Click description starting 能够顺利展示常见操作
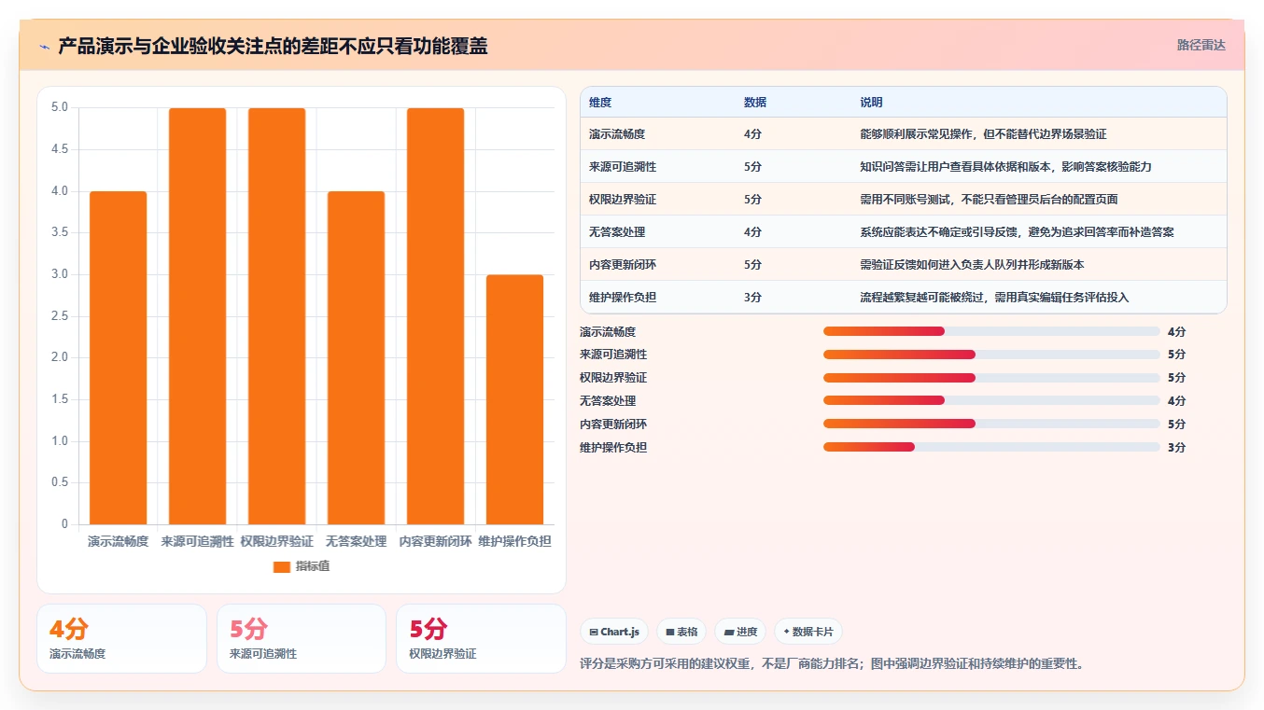Image resolution: width=1264 pixels, height=710 pixels. point(983,134)
